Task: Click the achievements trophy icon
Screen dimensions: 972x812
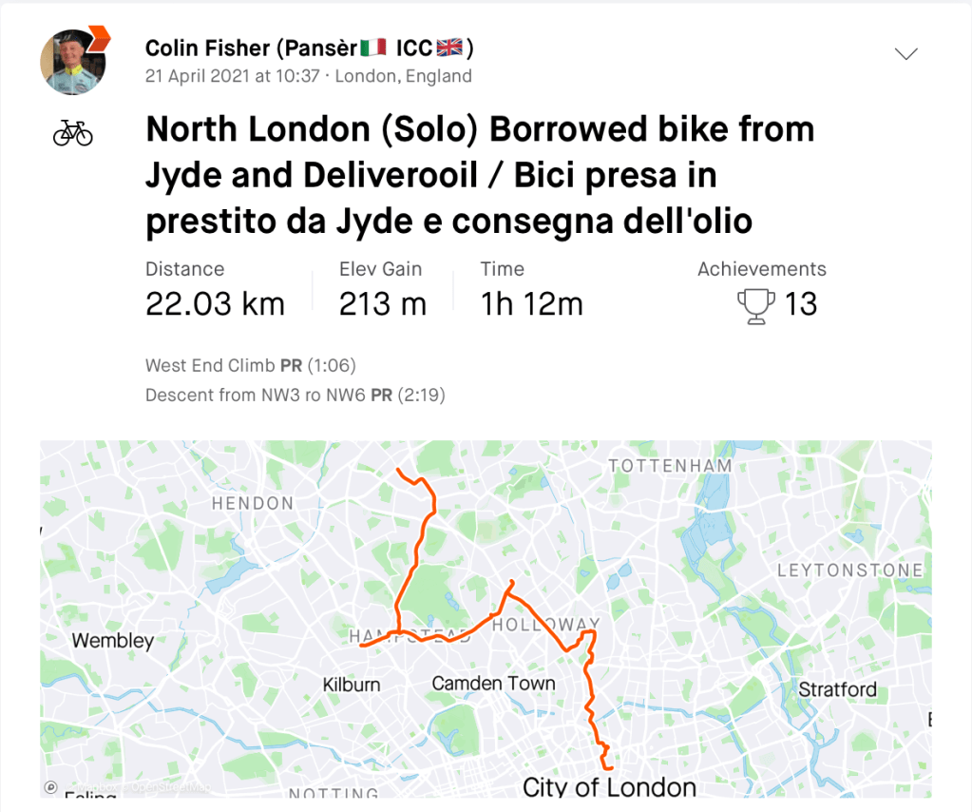Action: pos(755,305)
